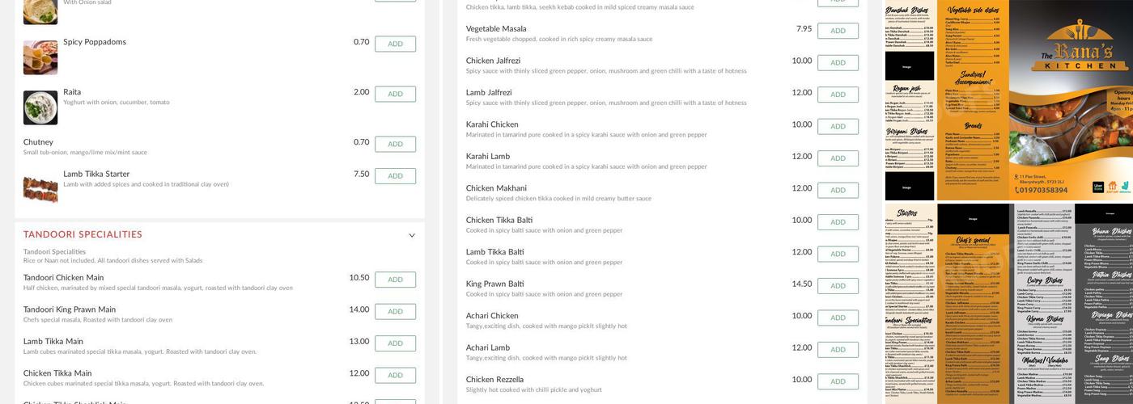The image size is (1133, 404).
Task: Add Spicy Poppadoms to the order
Action: [x=395, y=44]
